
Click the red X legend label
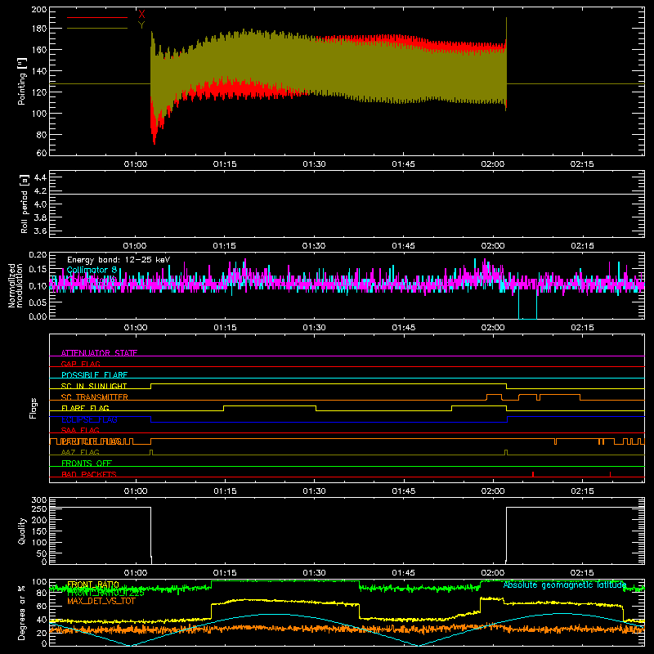141,15
